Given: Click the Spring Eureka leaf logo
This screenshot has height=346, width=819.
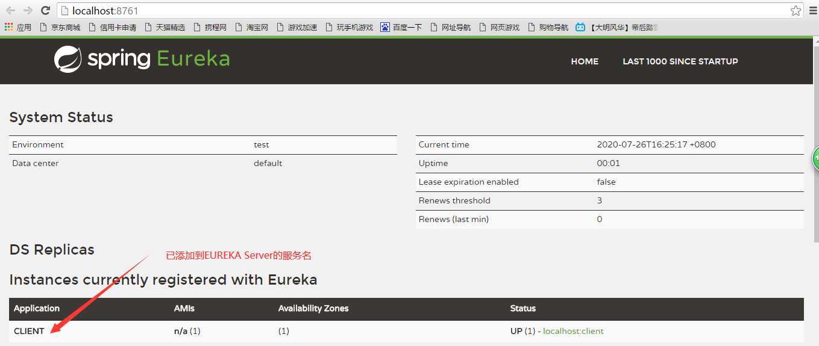Looking at the screenshot, I should (67, 59).
